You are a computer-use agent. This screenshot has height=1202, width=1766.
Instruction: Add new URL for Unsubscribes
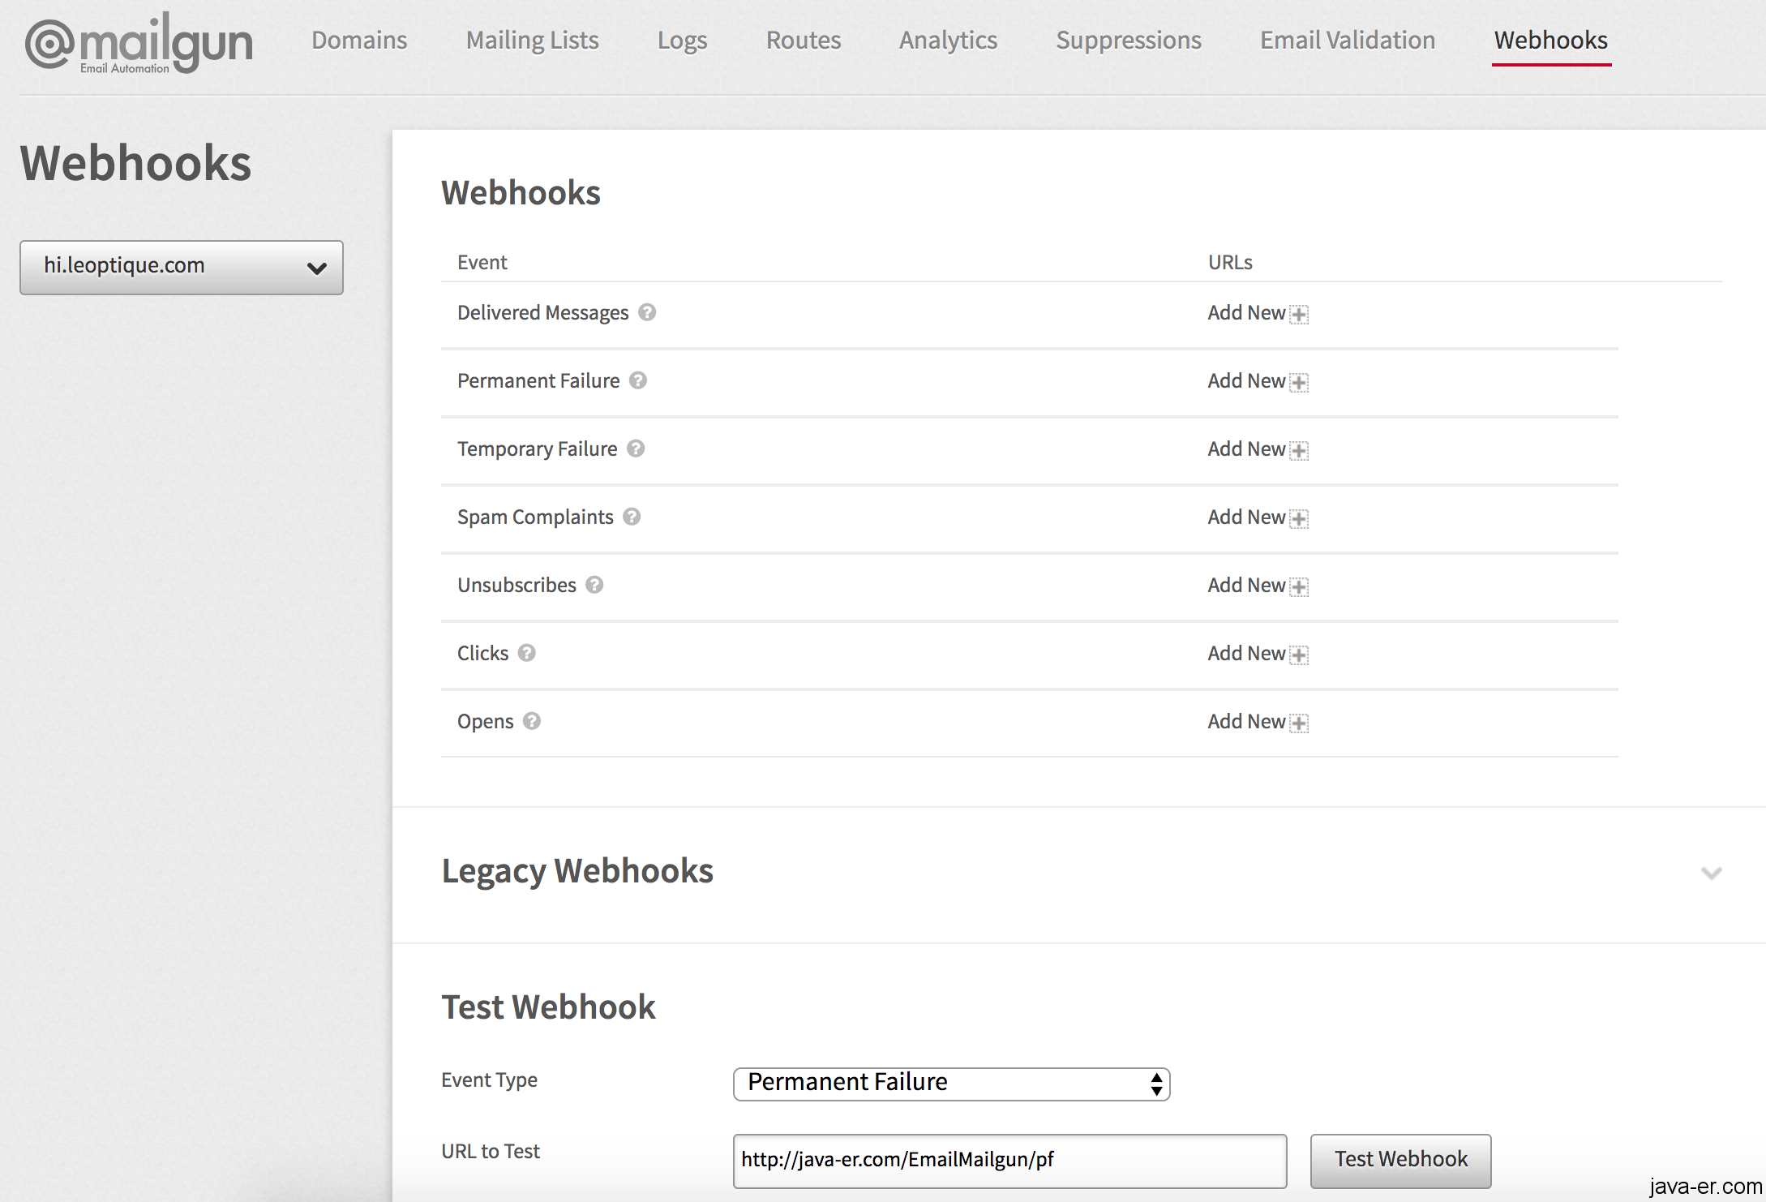click(x=1258, y=586)
